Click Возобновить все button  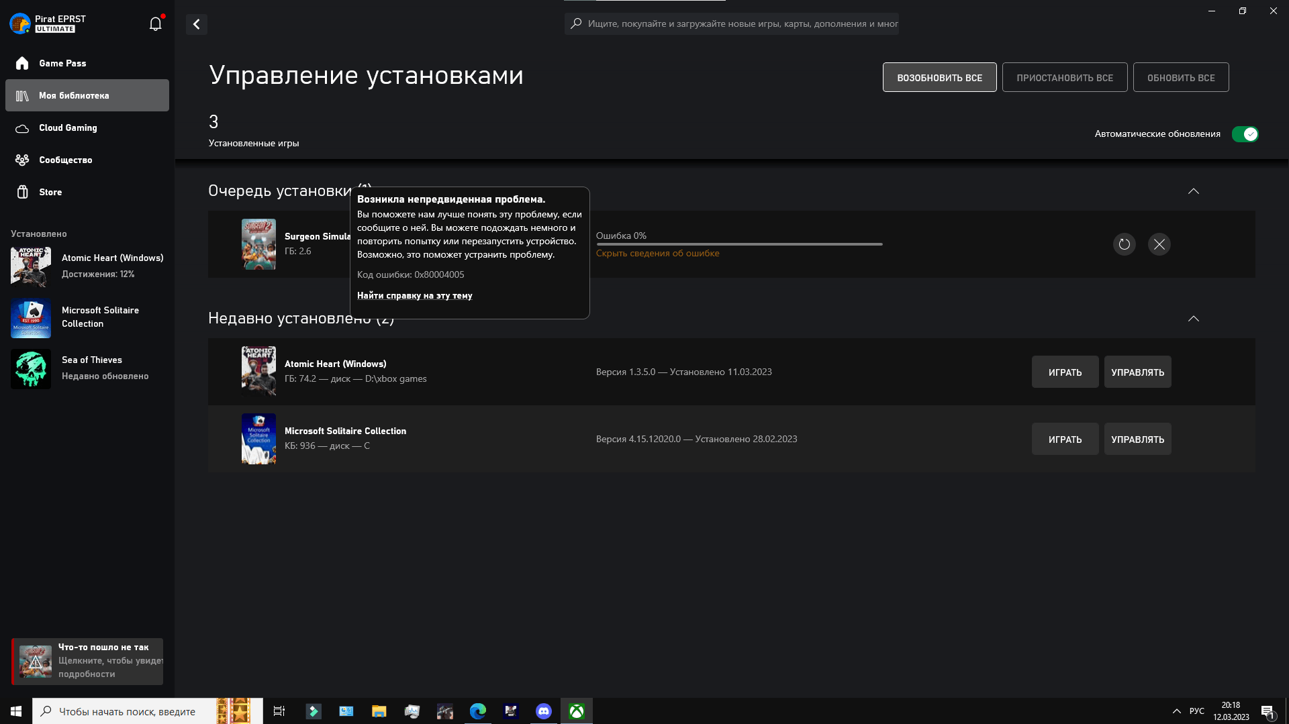(939, 78)
